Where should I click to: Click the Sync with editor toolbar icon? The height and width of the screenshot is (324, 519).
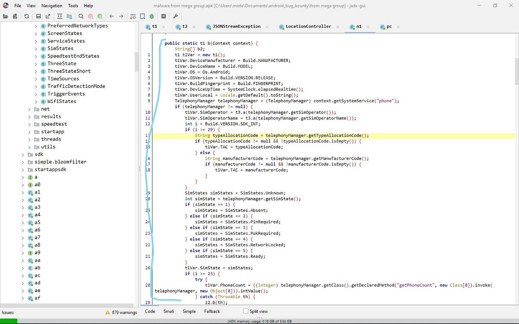(60, 16)
